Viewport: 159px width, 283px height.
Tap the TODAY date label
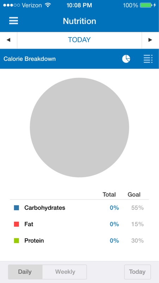tap(79, 40)
